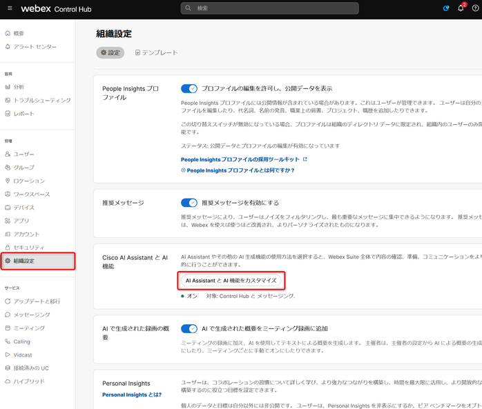The image size is (482, 409).
Task: Click the アプリ icon in sidebar
Action: tap(8, 221)
